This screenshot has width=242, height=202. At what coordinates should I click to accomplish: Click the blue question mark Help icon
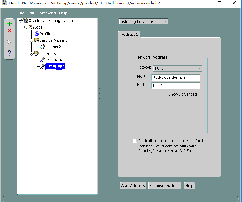click(9, 53)
